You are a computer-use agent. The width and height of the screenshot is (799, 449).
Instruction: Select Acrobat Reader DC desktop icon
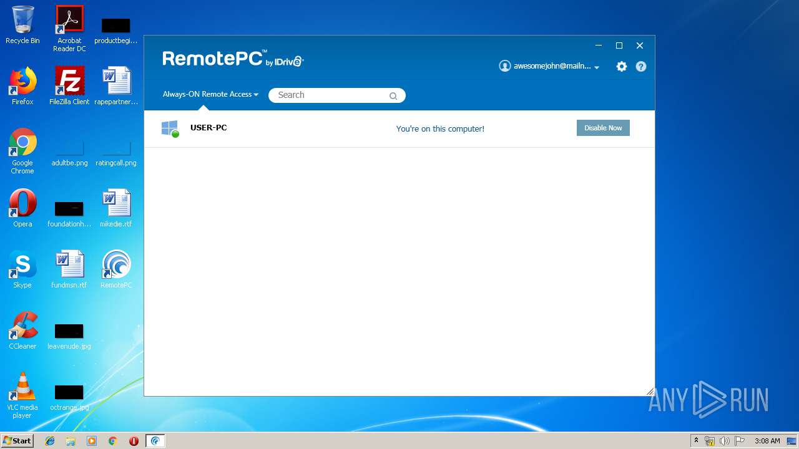pyautogui.click(x=69, y=29)
